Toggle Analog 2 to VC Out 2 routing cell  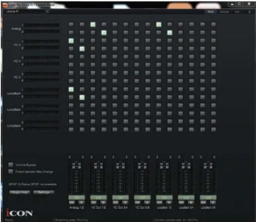pyautogui.click(x=104, y=33)
